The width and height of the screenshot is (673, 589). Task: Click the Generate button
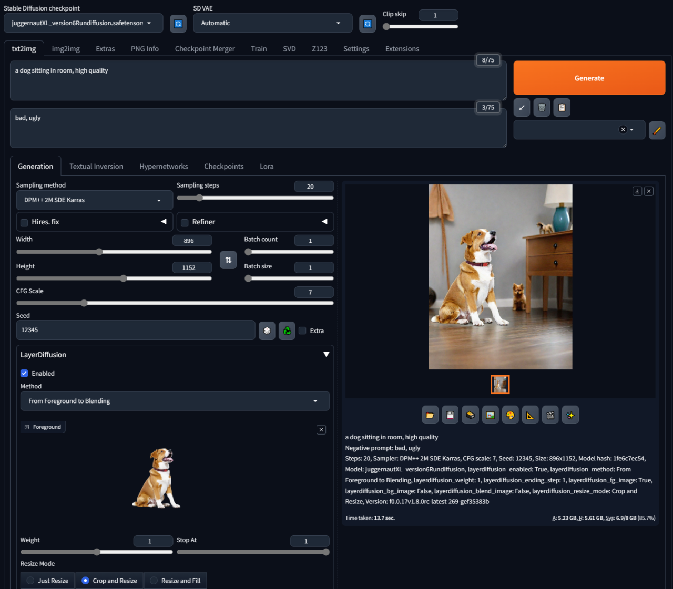click(x=589, y=78)
